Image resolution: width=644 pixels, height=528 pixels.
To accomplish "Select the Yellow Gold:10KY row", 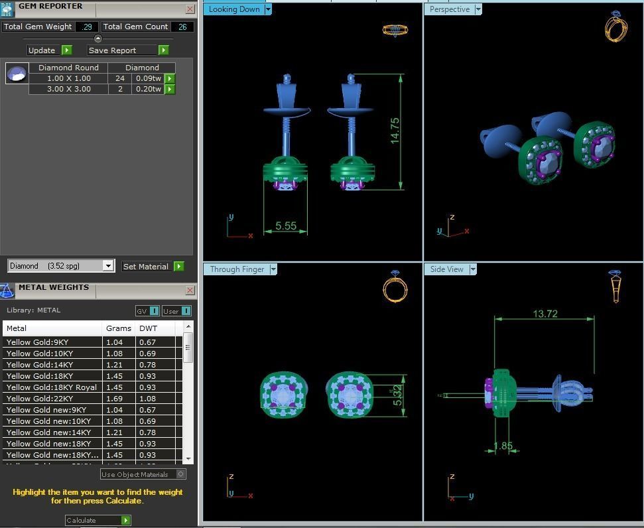I will (x=92, y=354).
